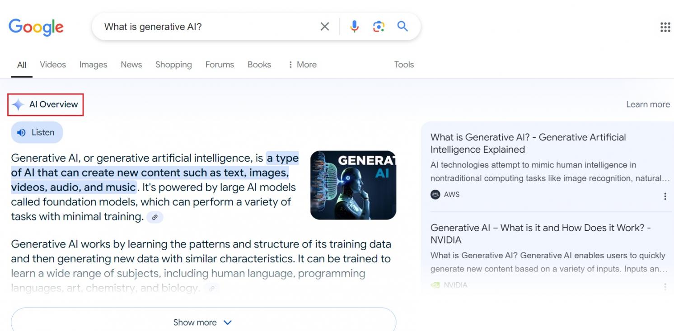Clear the search query with X icon
Image resolution: width=674 pixels, height=331 pixels.
point(324,27)
